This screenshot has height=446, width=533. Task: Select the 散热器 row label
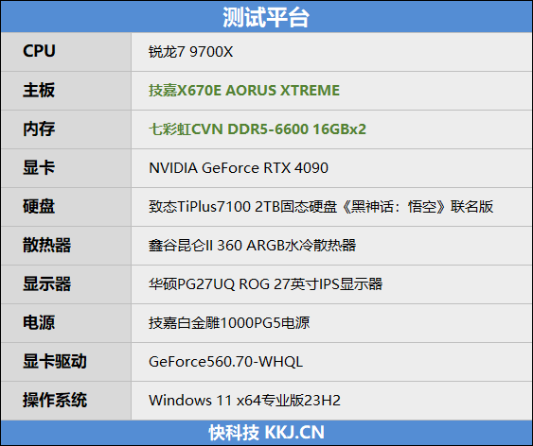point(47,245)
